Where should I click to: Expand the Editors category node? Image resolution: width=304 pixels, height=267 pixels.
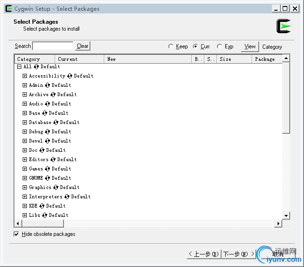pyautogui.click(x=25, y=160)
